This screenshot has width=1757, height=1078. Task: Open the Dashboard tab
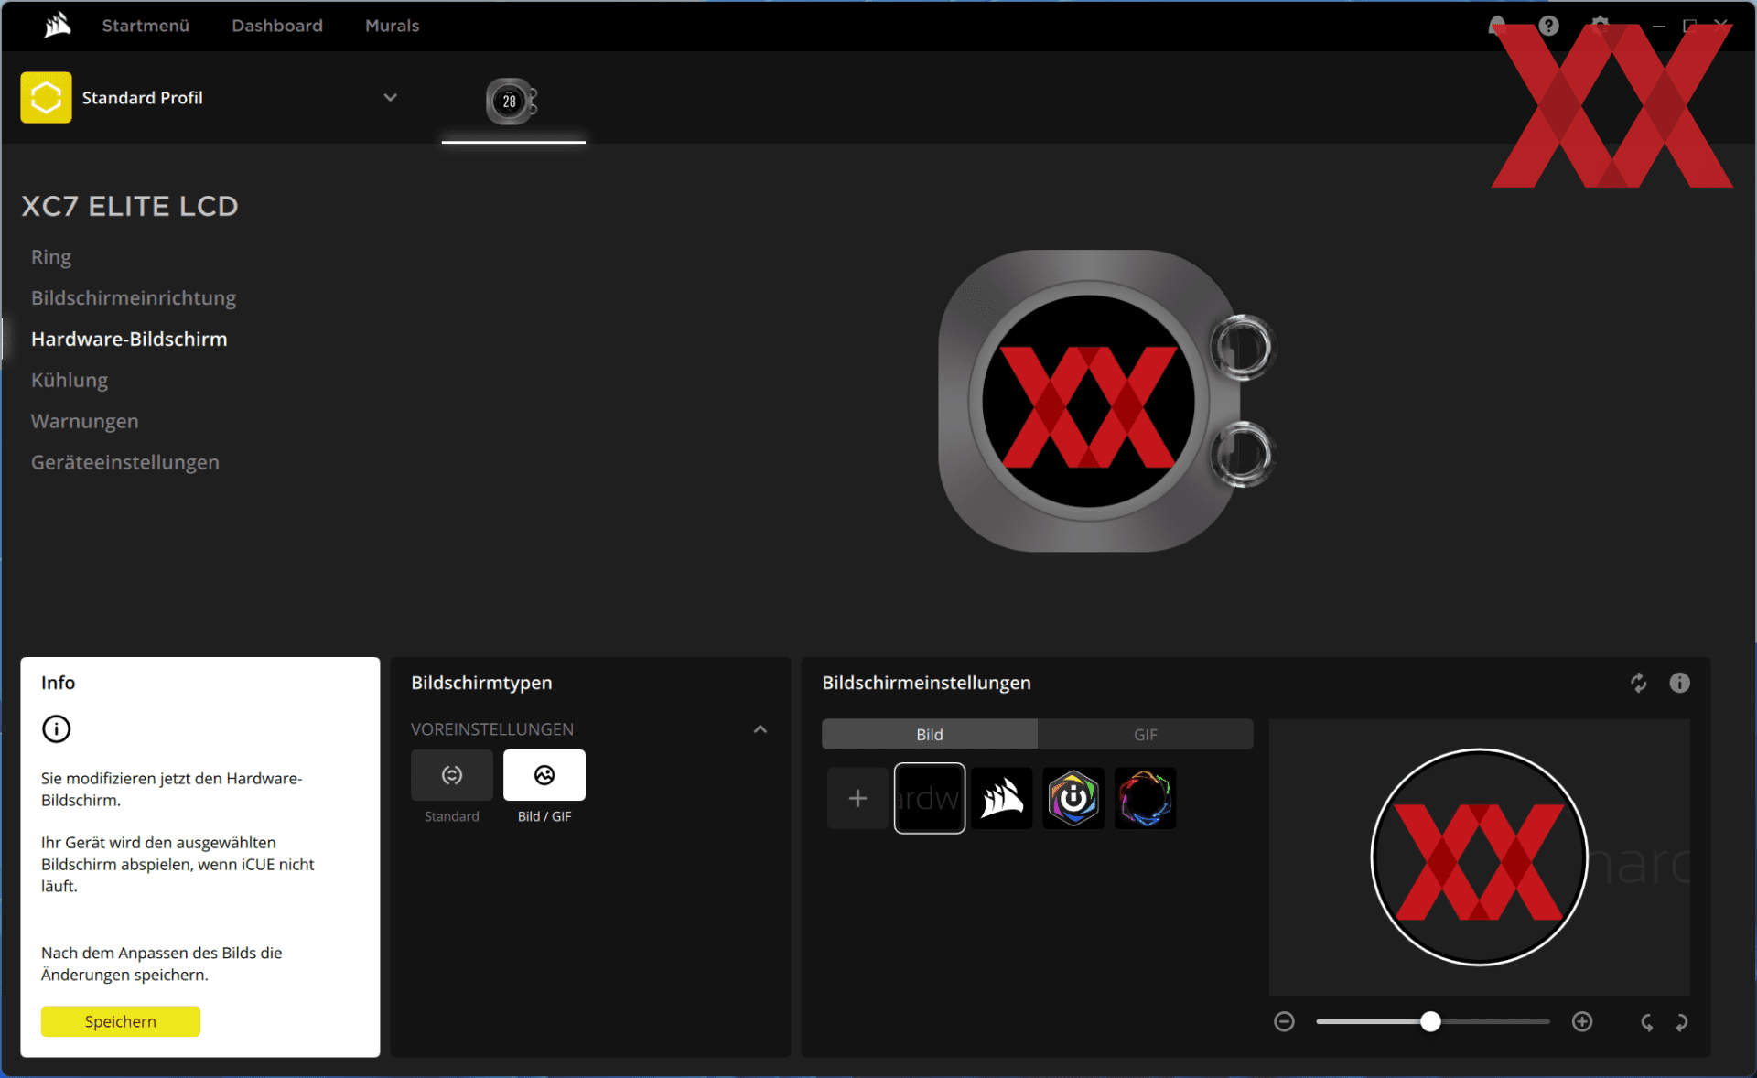(x=277, y=26)
